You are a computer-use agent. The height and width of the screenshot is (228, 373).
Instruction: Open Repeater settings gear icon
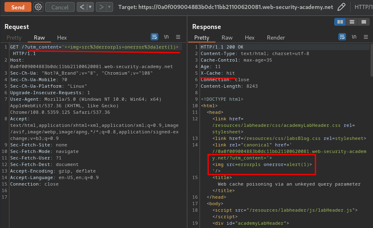38,7
